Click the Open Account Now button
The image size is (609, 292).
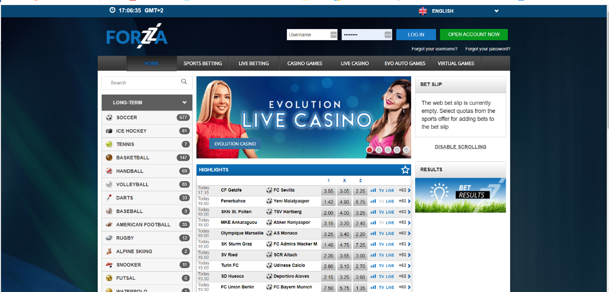(x=474, y=35)
